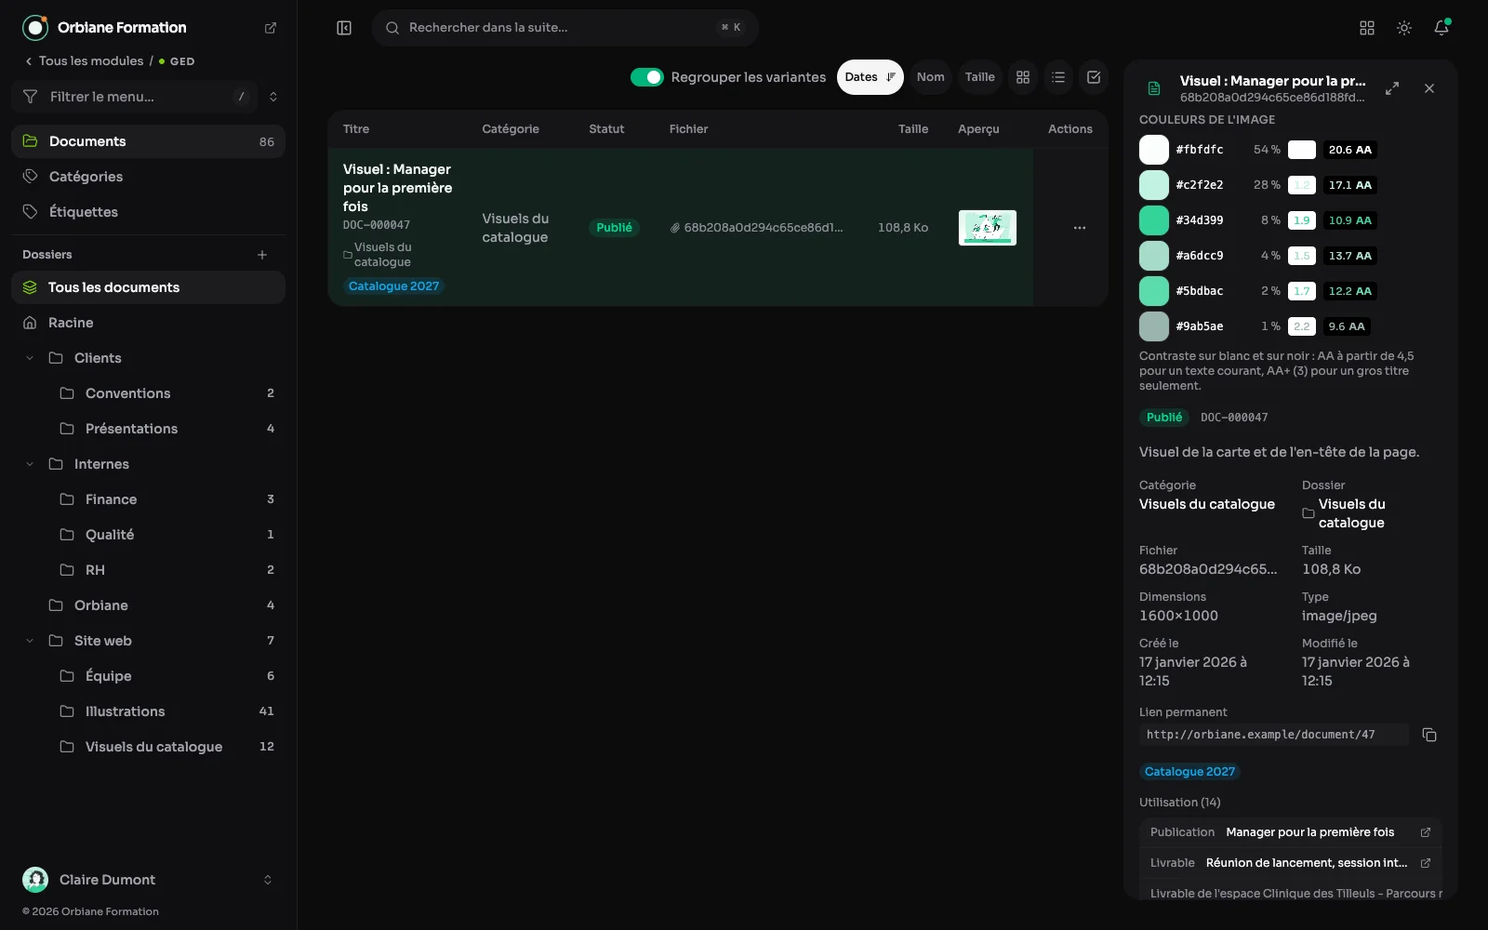The image size is (1488, 930).
Task: Collapse the Clients folder chevron
Action: tap(30, 358)
